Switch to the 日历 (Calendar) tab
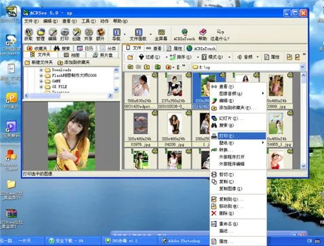The image size is (324, 246). click(86, 49)
